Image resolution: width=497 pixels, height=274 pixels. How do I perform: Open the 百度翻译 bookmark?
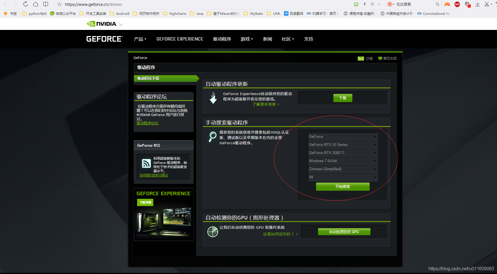pos(294,13)
